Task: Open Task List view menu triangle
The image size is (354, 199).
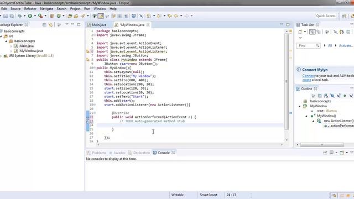Action: [300, 38]
